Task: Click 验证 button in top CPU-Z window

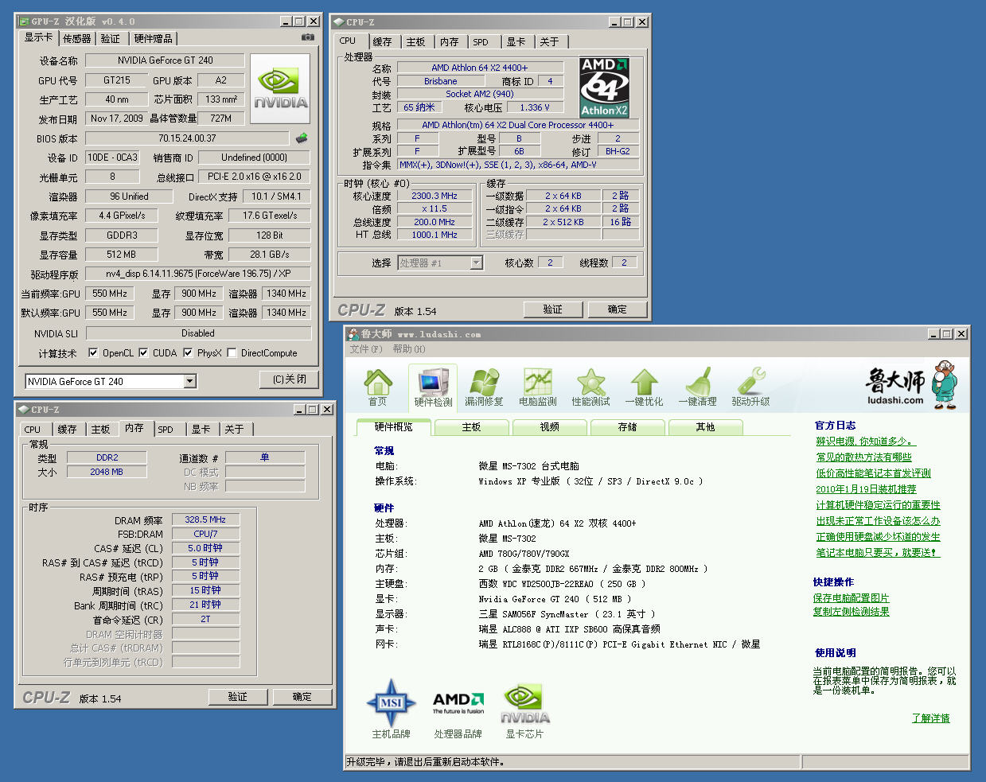Action: tap(552, 309)
